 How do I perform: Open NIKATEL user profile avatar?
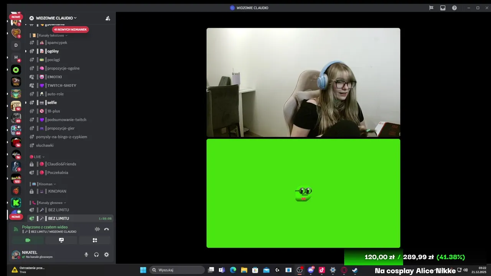(x=16, y=255)
